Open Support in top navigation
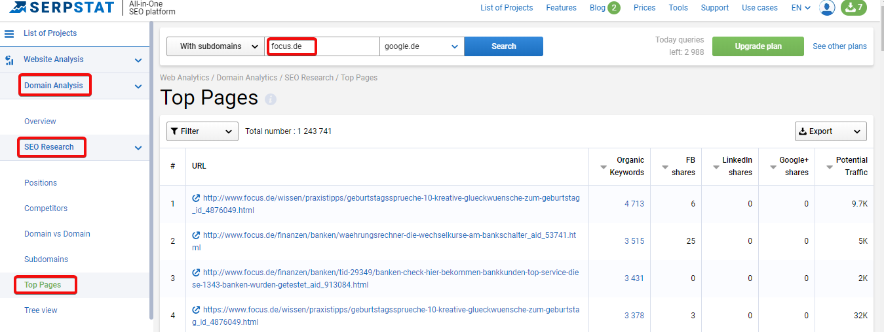This screenshot has height=332, width=884. (715, 8)
